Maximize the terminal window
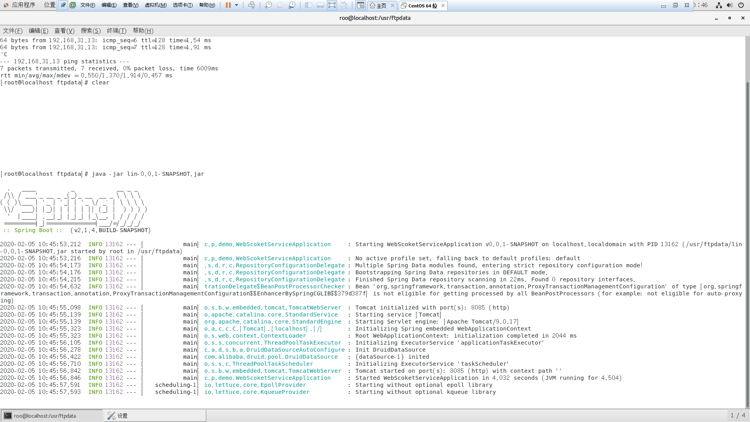This screenshot has width=750, height=422. coord(730,18)
